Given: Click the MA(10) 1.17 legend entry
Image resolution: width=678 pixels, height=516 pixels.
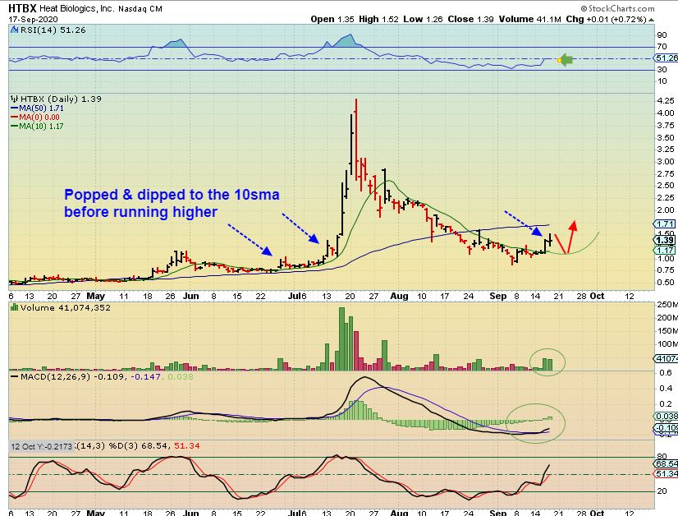Looking at the screenshot, I should tap(37, 127).
